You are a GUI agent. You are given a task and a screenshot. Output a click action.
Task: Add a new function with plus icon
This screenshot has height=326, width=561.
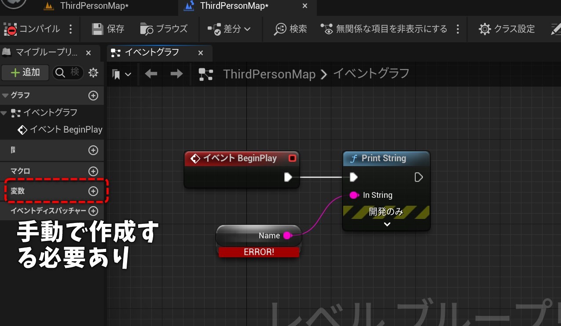(x=93, y=150)
